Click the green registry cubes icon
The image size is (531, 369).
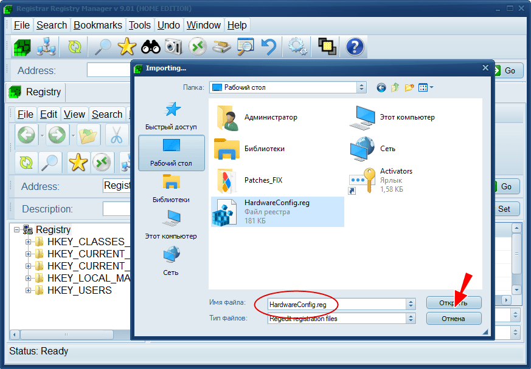(x=23, y=47)
